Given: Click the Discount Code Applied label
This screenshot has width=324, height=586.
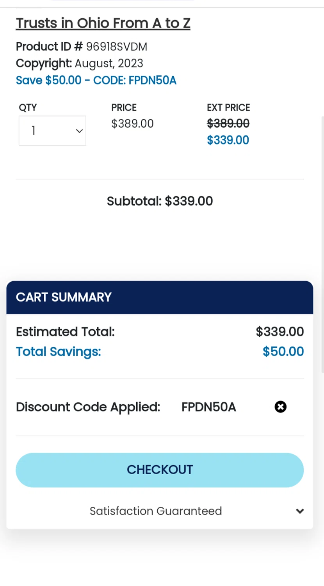Looking at the screenshot, I should click(88, 407).
